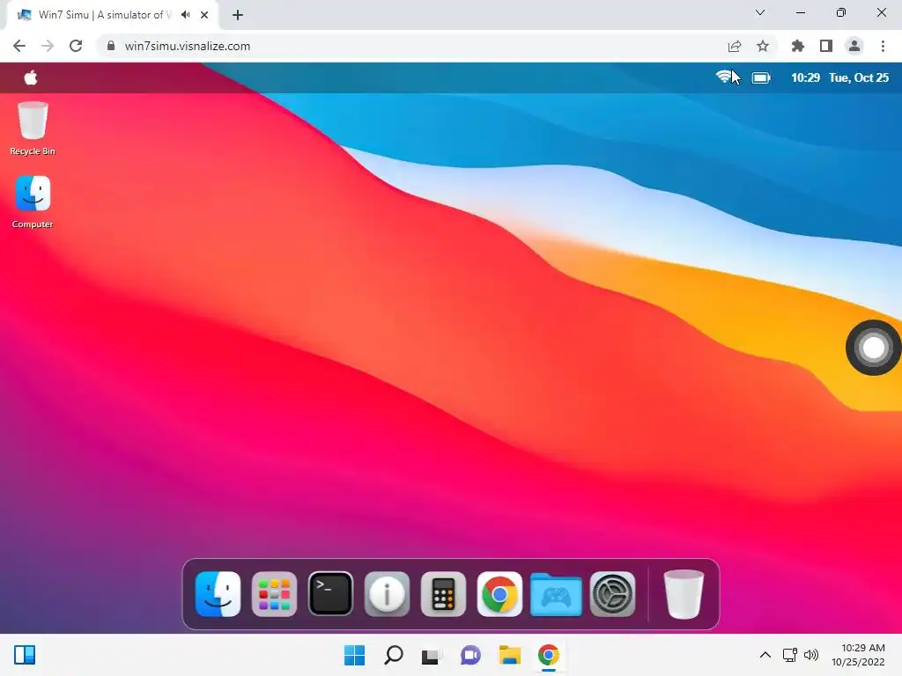902x676 pixels.
Task: Open the taskbar date and time
Action: [858, 655]
